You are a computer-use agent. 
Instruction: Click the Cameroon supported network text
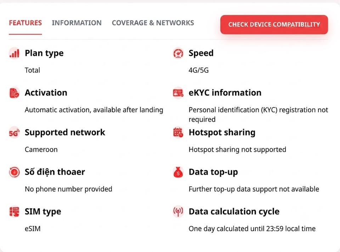(41, 150)
